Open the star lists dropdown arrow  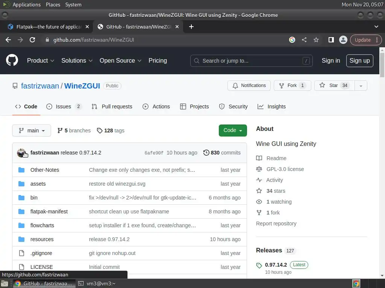(x=361, y=86)
